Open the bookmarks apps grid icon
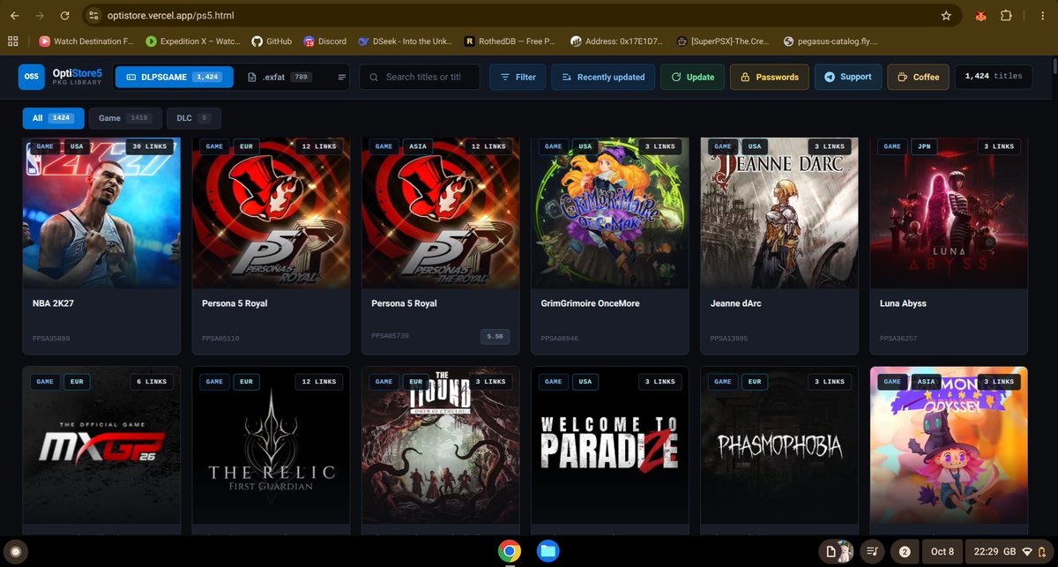1058x567 pixels. click(x=12, y=41)
